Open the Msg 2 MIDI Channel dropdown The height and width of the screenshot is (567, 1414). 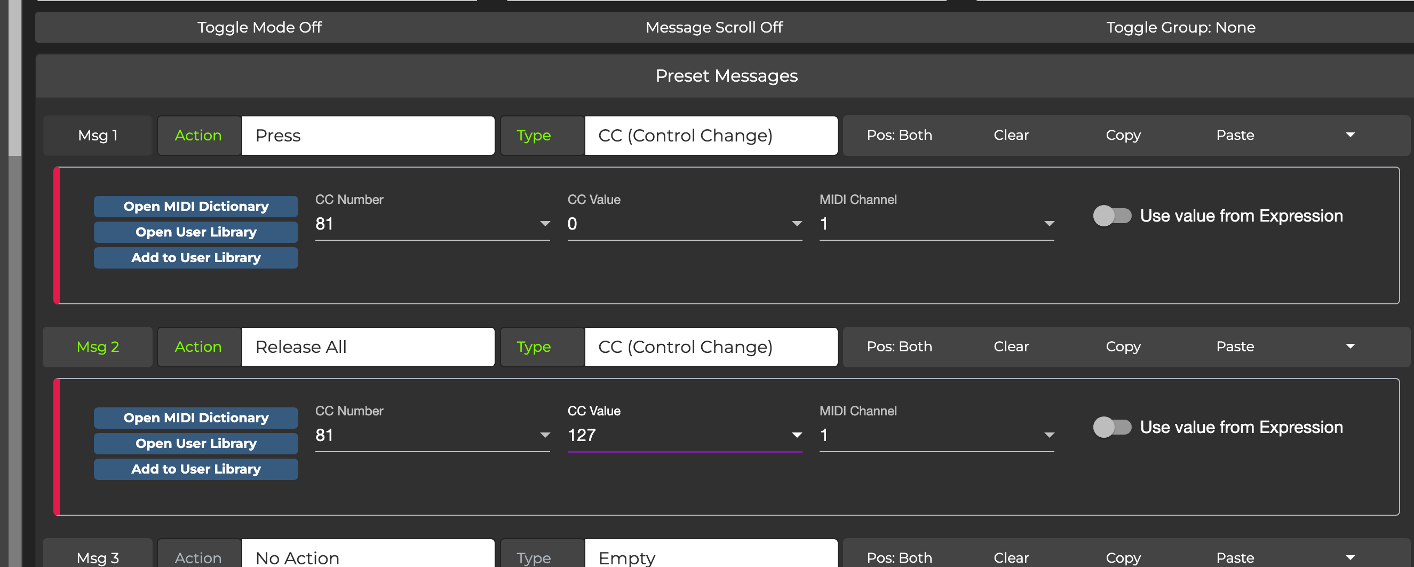click(x=1048, y=436)
